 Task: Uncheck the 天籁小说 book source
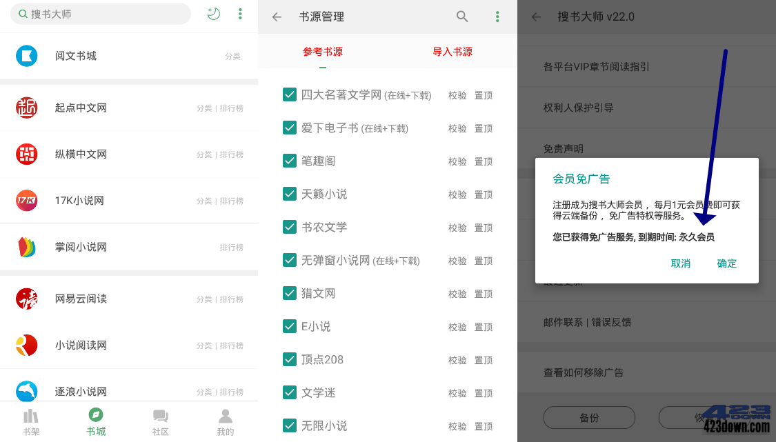pyautogui.click(x=290, y=194)
